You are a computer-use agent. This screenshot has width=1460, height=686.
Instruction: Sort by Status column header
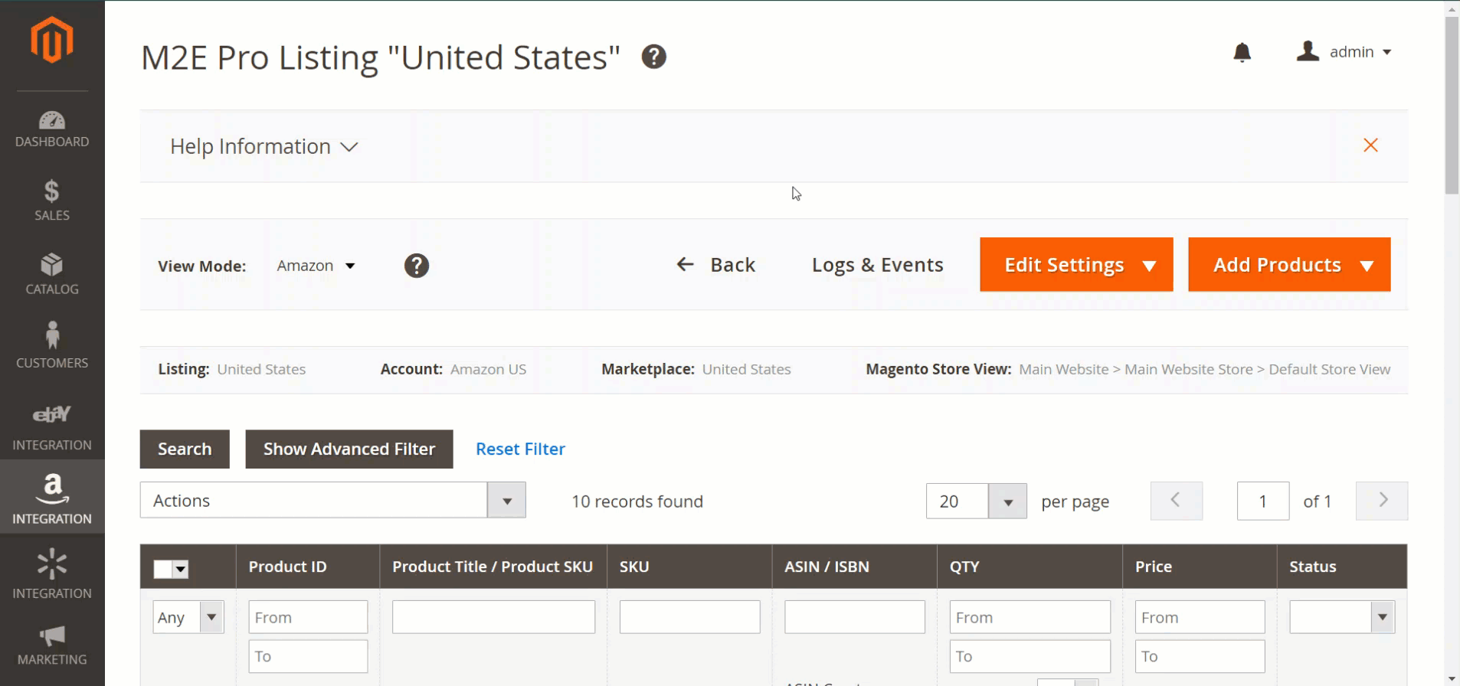coord(1312,567)
